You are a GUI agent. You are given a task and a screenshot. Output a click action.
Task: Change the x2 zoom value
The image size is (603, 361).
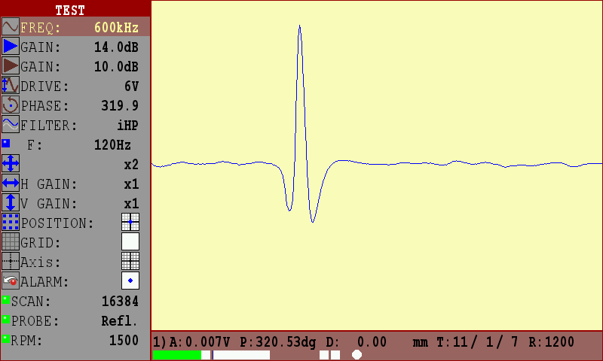[131, 165]
